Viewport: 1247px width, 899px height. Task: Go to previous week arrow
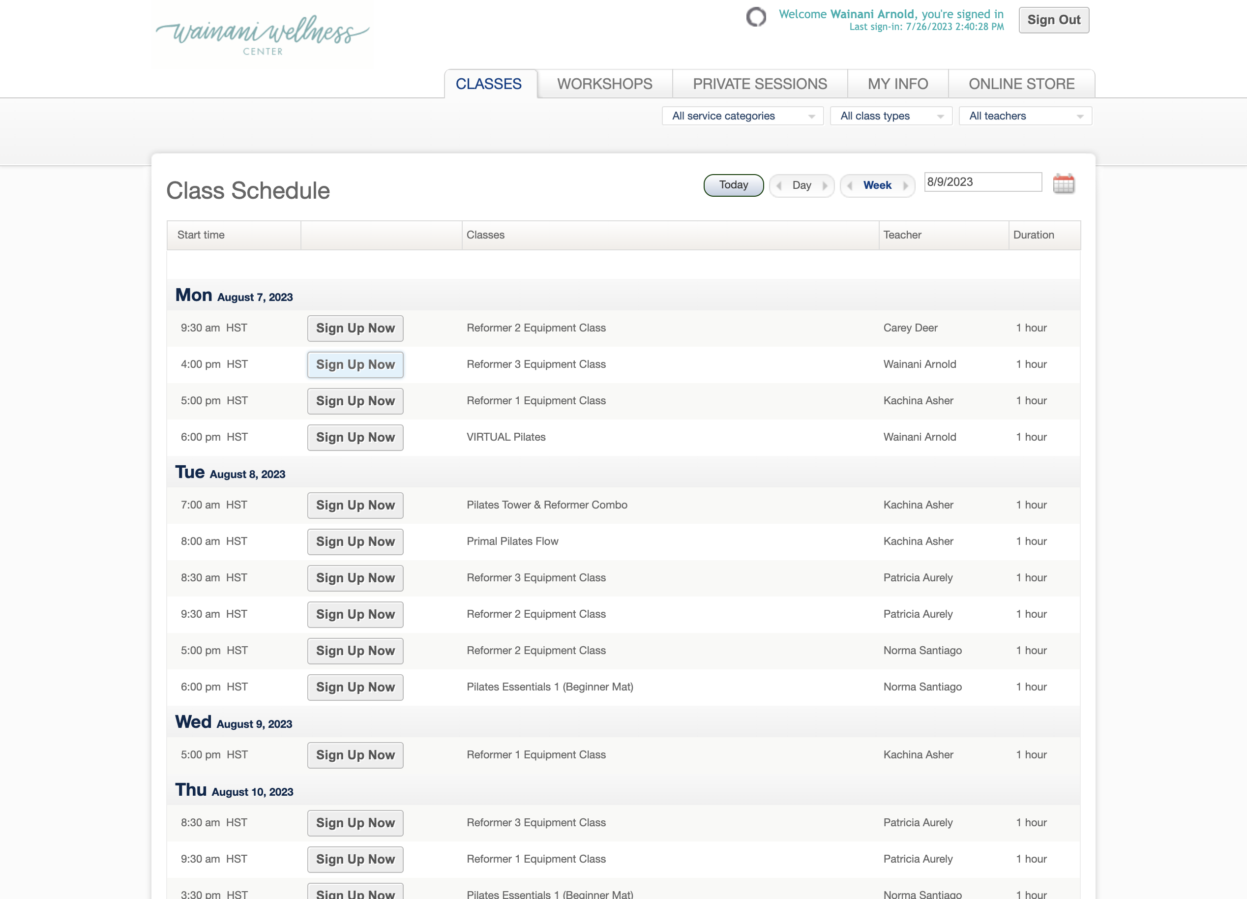[x=850, y=186]
